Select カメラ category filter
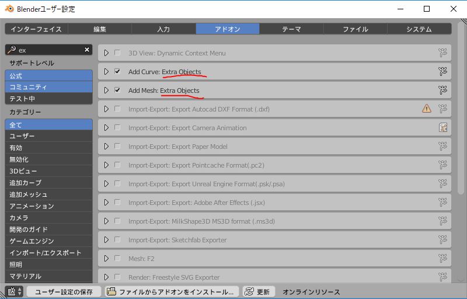 (49, 218)
